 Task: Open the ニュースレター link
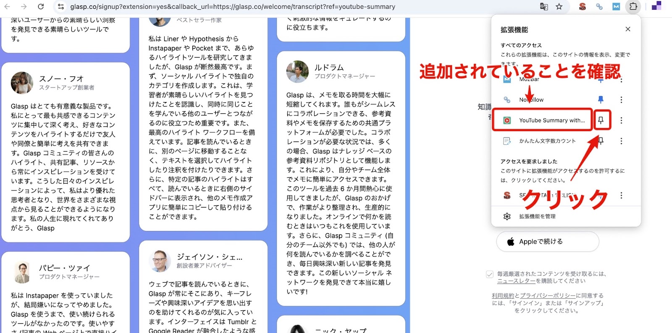516,281
